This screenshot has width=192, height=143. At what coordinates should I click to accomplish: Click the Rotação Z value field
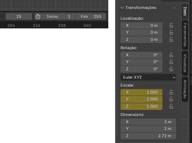pyautogui.click(x=141, y=69)
